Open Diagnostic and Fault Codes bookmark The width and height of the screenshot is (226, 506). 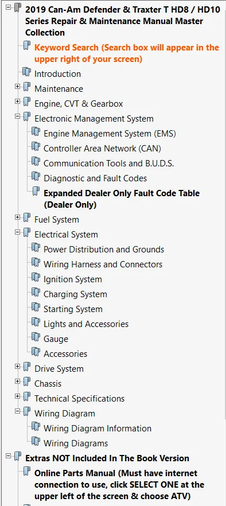point(95,178)
